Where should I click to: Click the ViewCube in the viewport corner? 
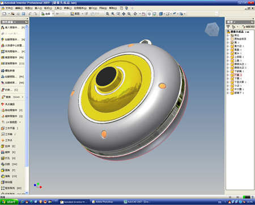click(212, 29)
